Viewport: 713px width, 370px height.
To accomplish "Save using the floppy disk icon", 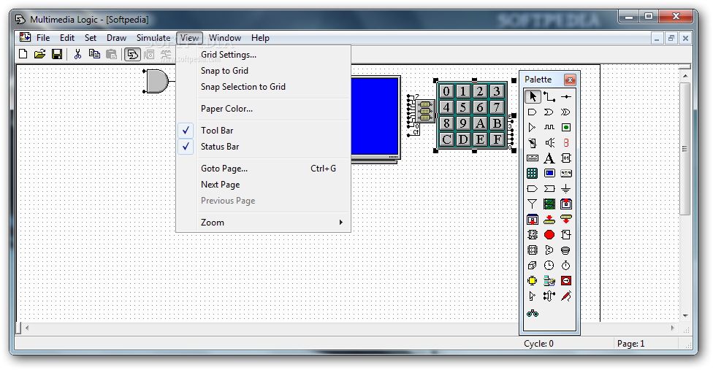I will coord(57,55).
